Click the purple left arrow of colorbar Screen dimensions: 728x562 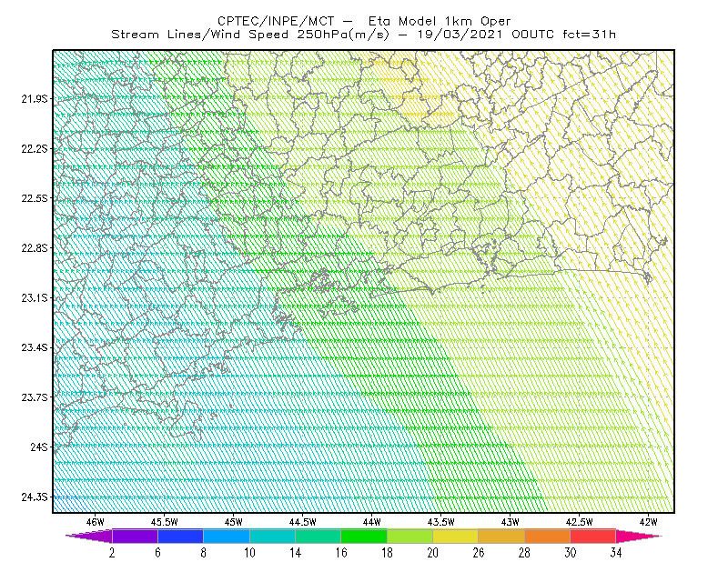[x=88, y=536]
